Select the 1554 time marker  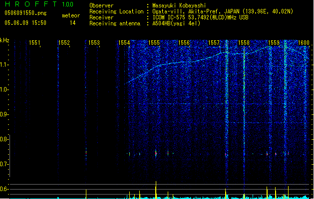point(124,43)
